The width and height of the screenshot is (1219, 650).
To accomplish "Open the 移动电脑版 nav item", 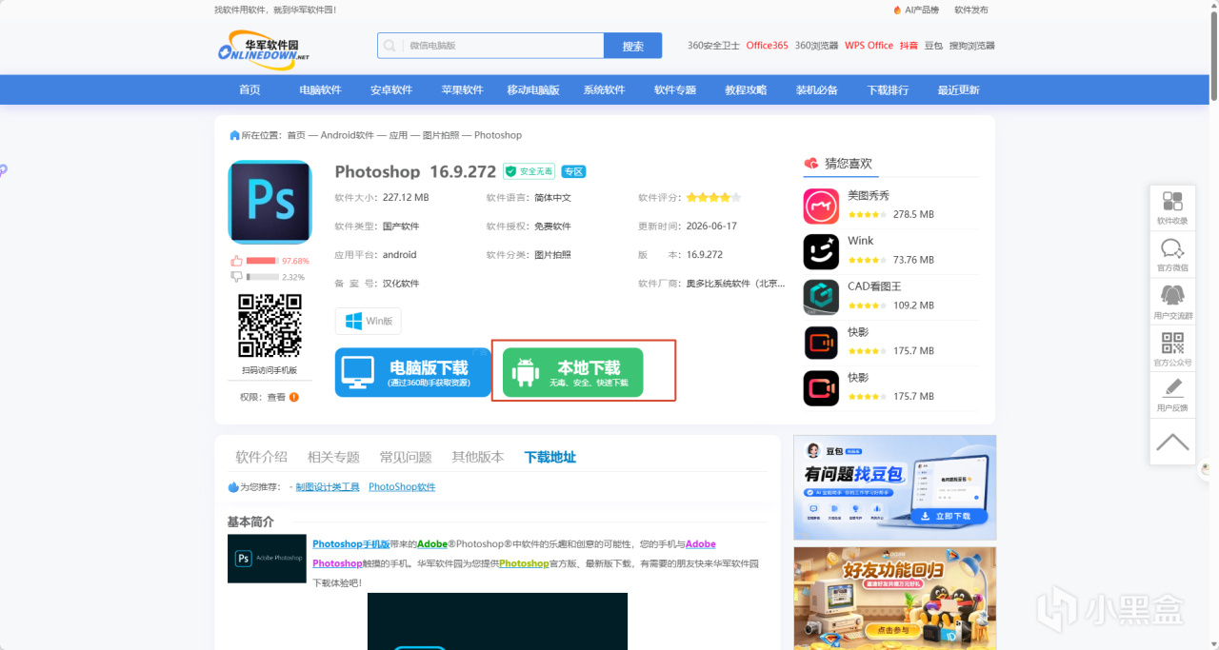I will point(533,89).
